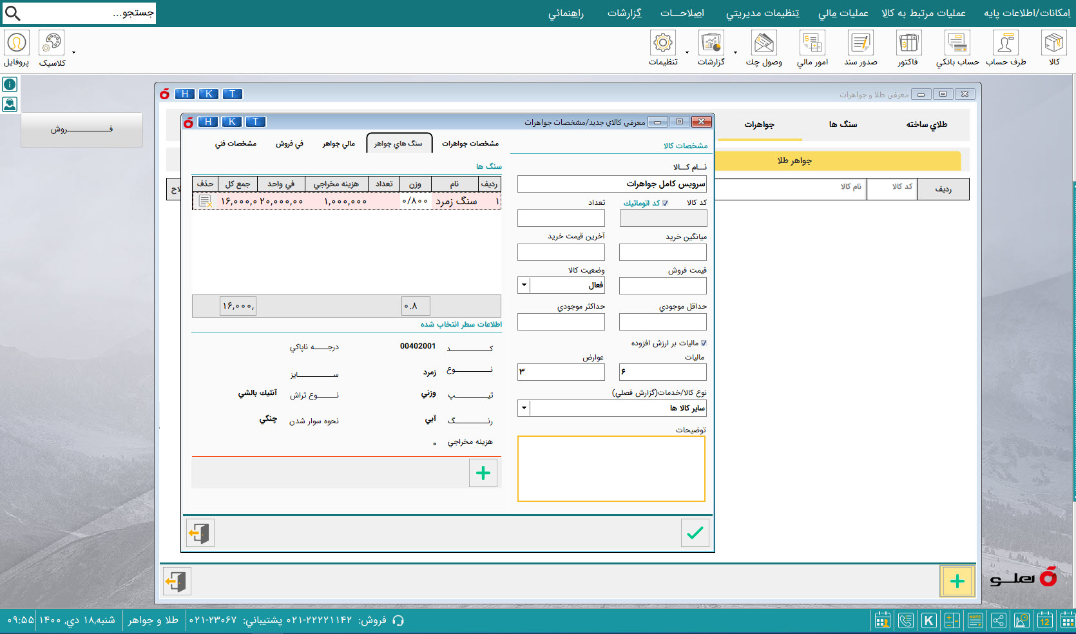Open the وصول چك toolbar icon
Image resolution: width=1076 pixels, height=634 pixels.
(764, 49)
